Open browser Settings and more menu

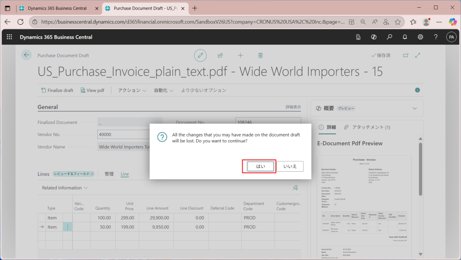click(x=439, y=22)
